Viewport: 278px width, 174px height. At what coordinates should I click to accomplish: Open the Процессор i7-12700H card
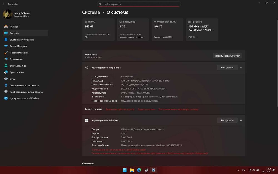[202, 30]
